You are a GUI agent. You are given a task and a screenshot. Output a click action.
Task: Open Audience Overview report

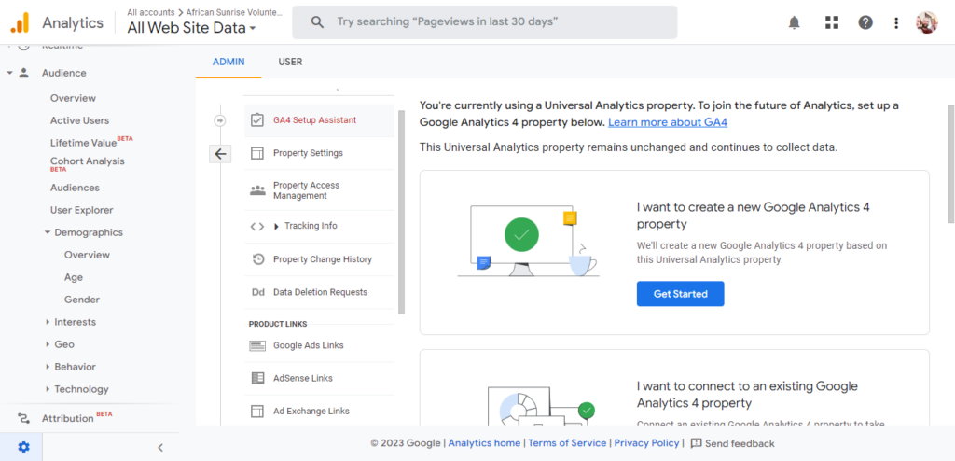[x=73, y=98]
